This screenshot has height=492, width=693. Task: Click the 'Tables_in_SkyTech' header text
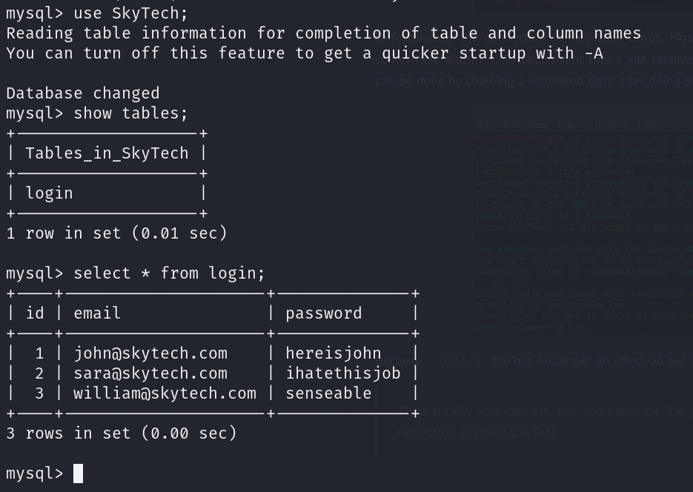tap(107, 153)
